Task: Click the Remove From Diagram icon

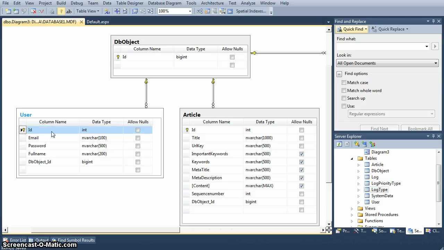Action: tap(41, 11)
